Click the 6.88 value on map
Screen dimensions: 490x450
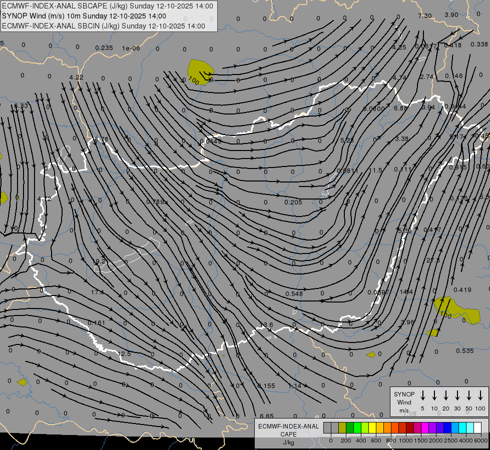coord(400,108)
